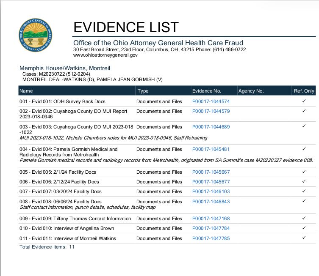This screenshot has height=276, width=319.
Task: Click the Ref. Only checkmark for Evid 003
Action: tap(304, 126)
